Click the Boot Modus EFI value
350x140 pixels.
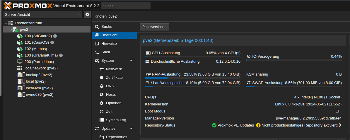[339, 111]
